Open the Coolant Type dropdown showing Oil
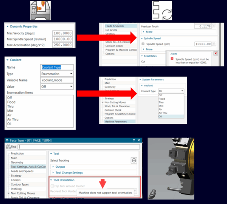 (172, 91)
